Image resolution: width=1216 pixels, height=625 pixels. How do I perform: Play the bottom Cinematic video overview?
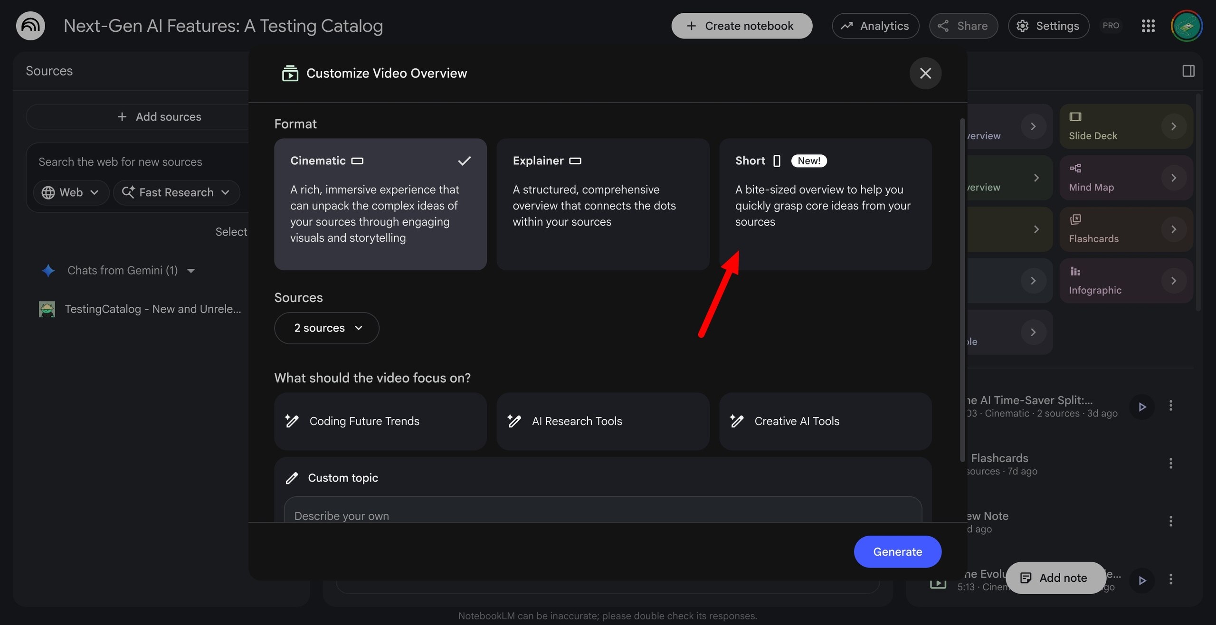[1142, 580]
